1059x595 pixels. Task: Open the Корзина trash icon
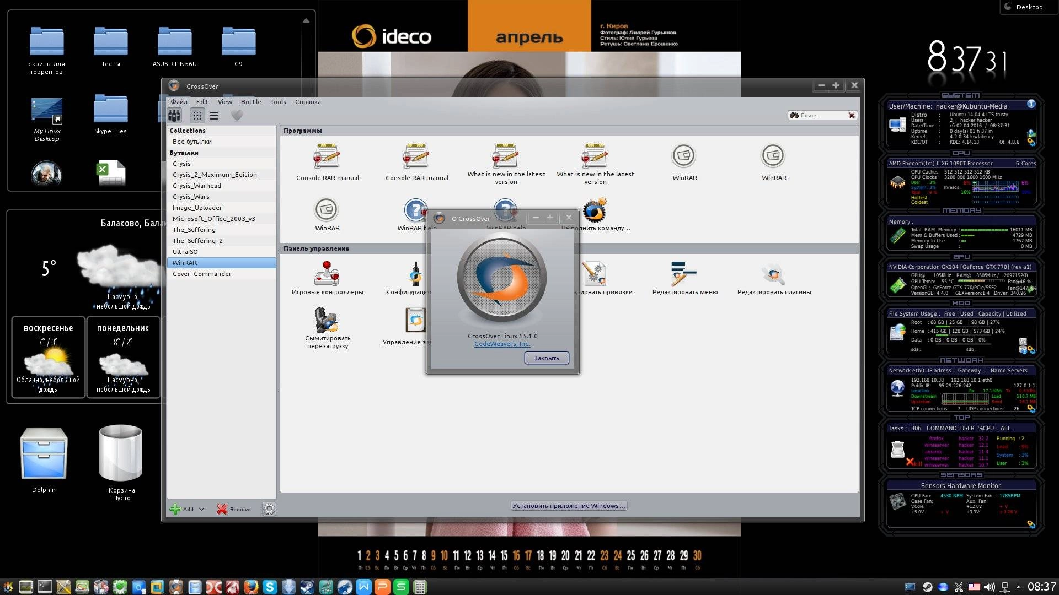click(121, 463)
